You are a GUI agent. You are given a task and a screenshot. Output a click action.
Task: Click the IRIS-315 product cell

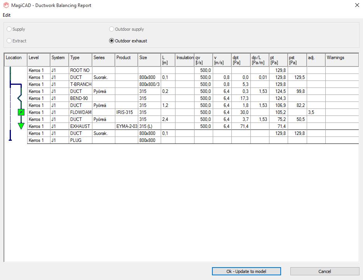(x=127, y=112)
